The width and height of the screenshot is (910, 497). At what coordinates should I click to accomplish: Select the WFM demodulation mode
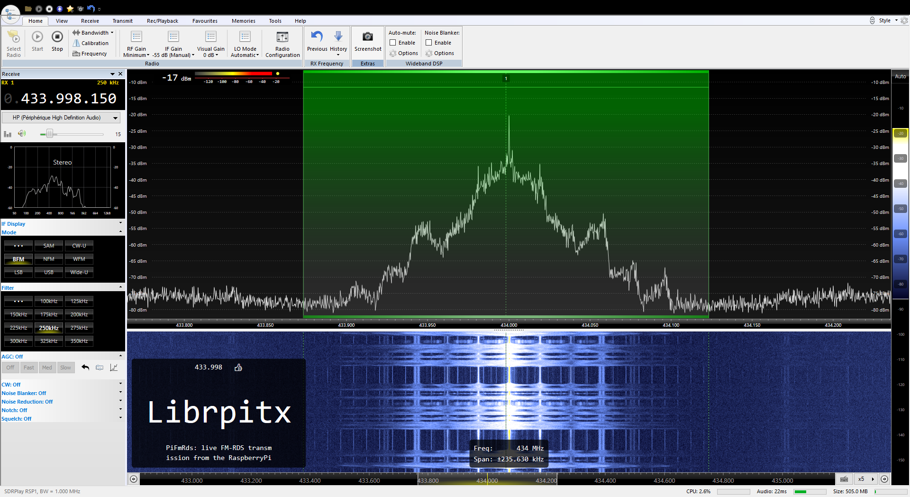[79, 259]
